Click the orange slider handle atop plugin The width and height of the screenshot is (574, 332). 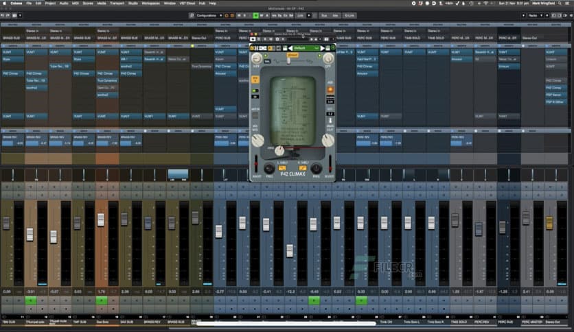[292, 55]
